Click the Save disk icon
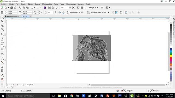 (x=11, y=8)
